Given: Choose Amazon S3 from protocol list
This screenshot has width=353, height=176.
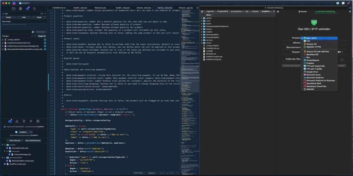Looking at the screenshot, I should click(311, 44).
